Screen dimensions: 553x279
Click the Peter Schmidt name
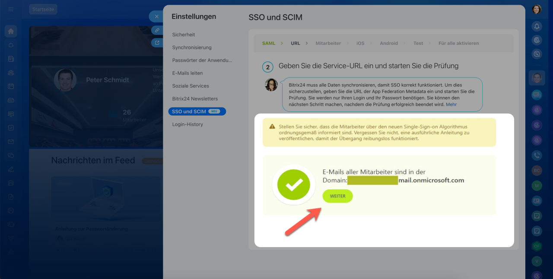point(108,80)
